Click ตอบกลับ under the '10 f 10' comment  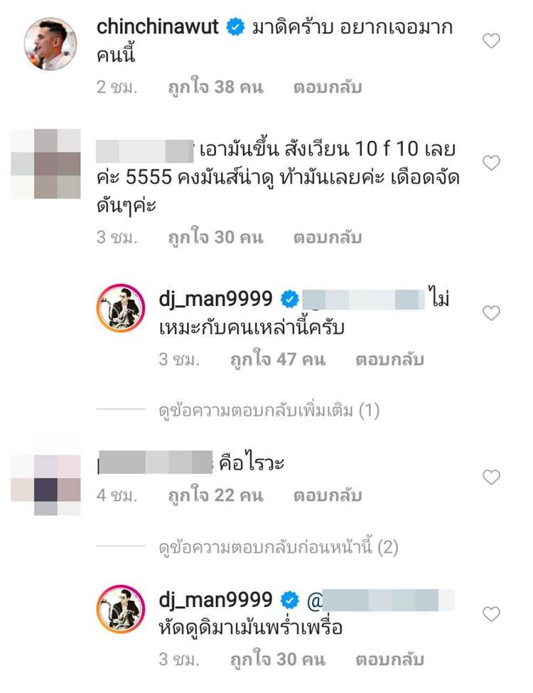(x=328, y=238)
